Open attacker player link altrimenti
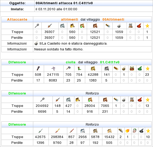This screenshot has height=147, width=153. coord(69,20)
